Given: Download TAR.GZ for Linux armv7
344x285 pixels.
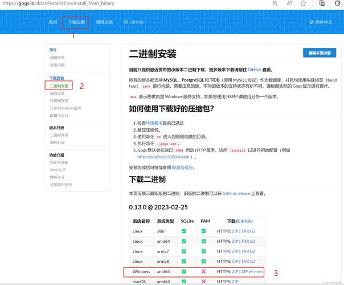Looking at the screenshot, I should pyautogui.click(x=248, y=251).
